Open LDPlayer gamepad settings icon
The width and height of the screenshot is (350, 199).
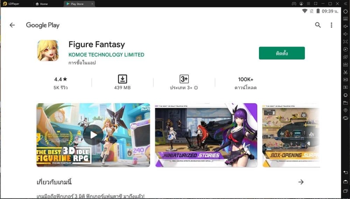(294, 3)
